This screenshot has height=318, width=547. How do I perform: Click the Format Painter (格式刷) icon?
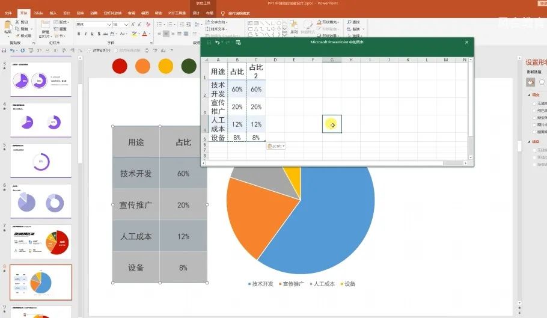point(17,35)
